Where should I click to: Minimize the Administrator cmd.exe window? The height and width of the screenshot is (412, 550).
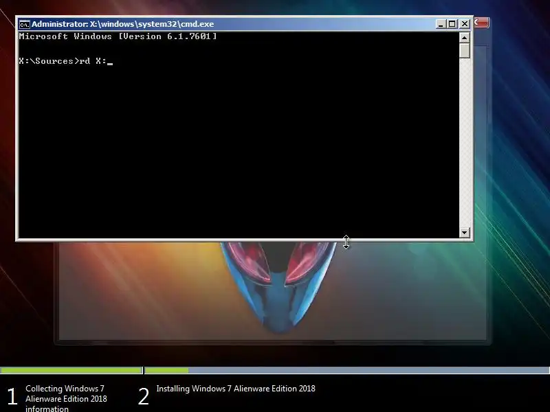(x=441, y=24)
